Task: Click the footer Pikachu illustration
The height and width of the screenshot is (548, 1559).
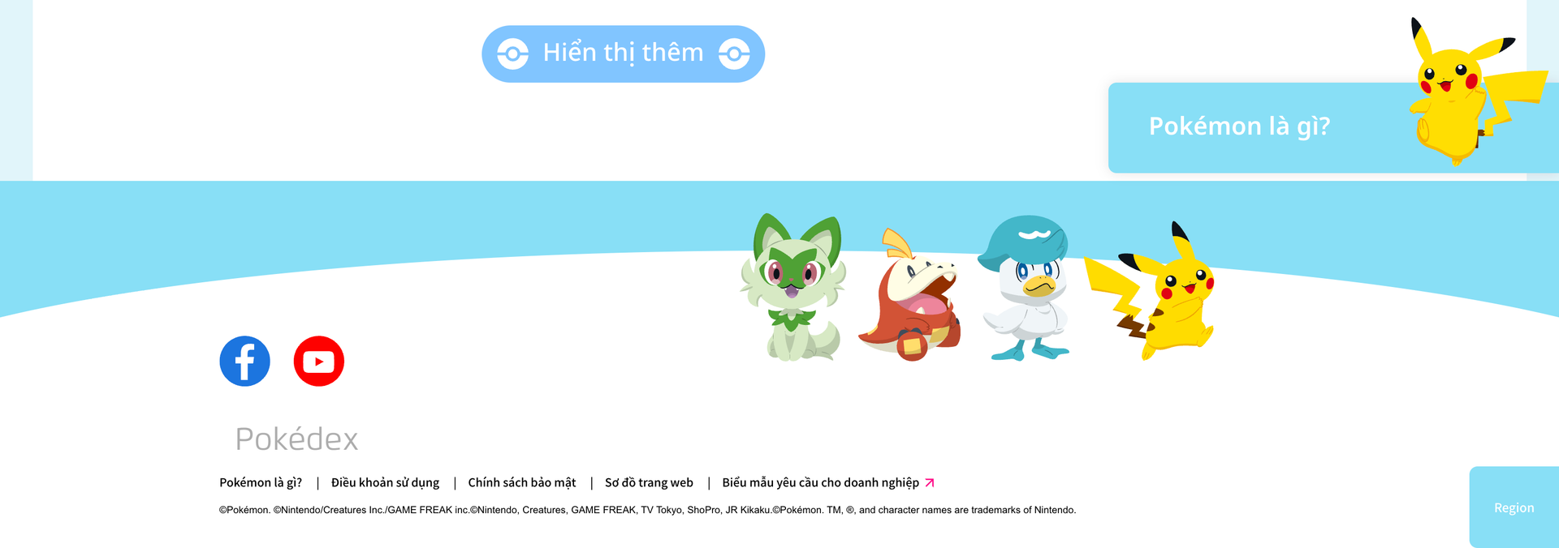Action: 1151,291
